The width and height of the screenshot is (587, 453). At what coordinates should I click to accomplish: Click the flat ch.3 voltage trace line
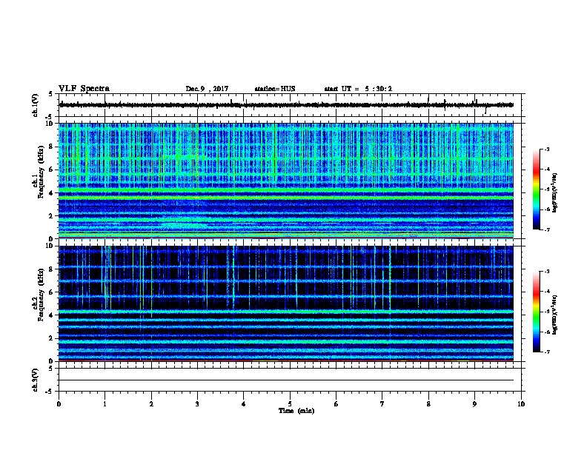pyautogui.click(x=286, y=380)
